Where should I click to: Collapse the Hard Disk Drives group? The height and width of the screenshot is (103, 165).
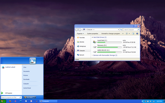[92, 37]
